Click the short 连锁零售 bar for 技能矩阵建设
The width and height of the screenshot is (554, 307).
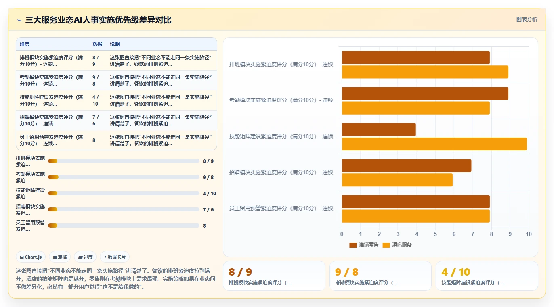[379, 129]
